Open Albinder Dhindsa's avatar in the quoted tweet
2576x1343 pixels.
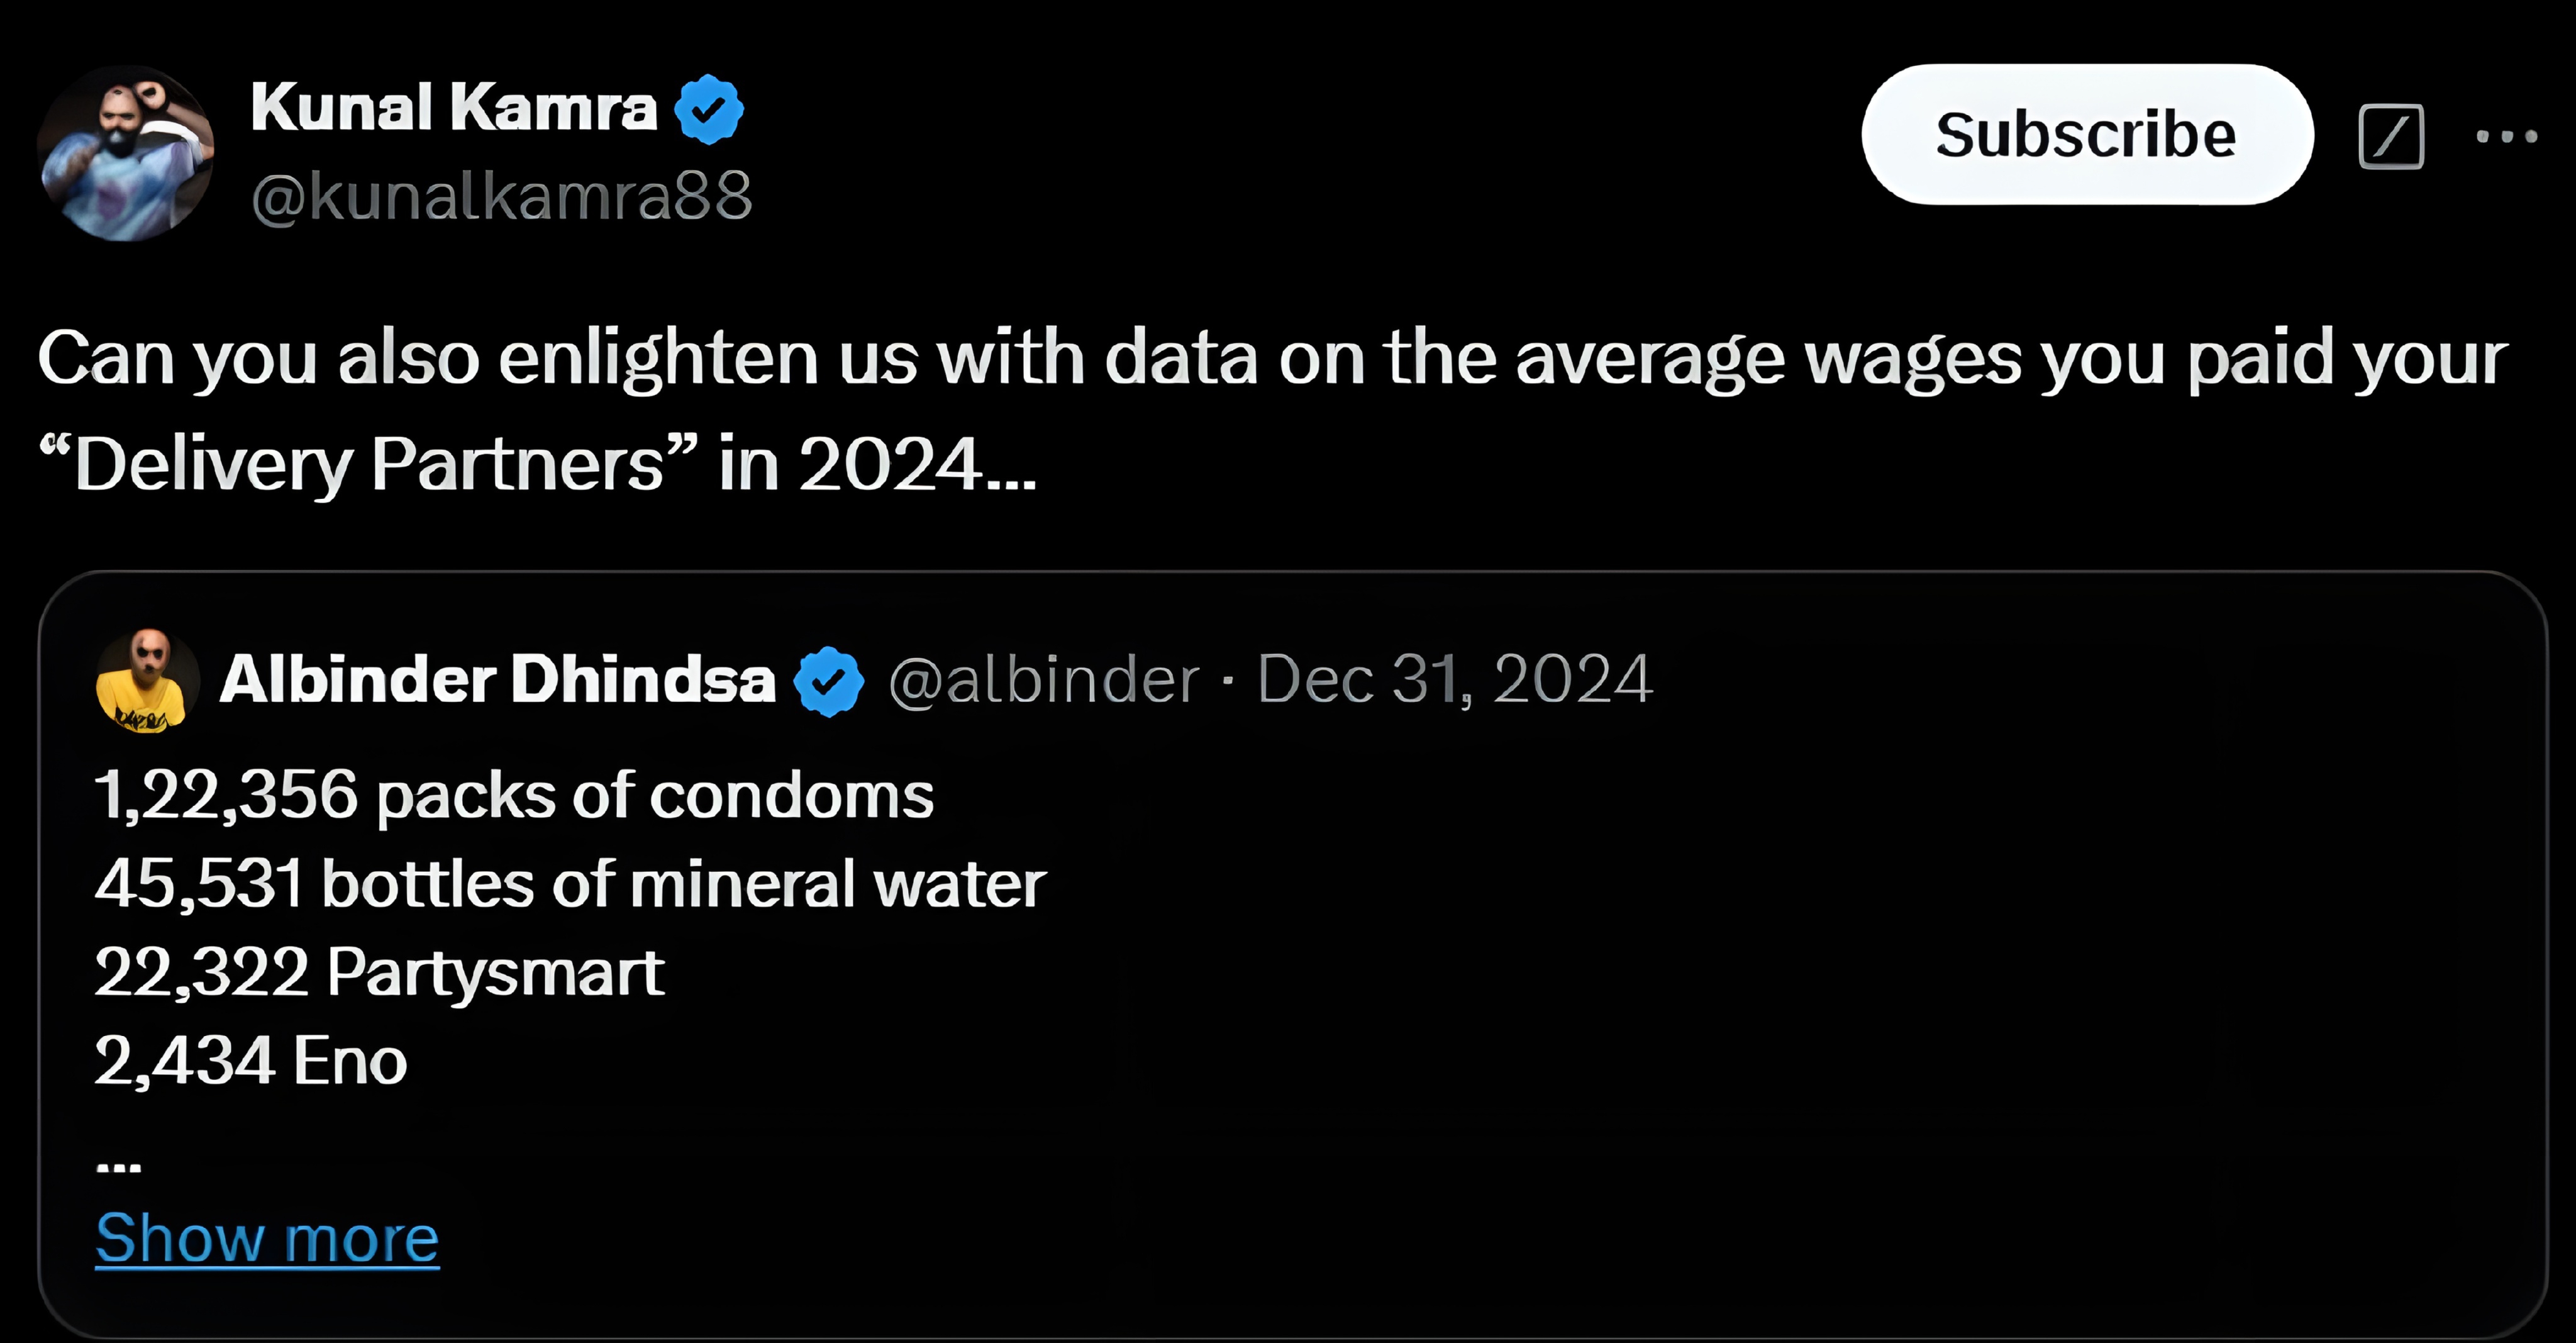coord(147,680)
